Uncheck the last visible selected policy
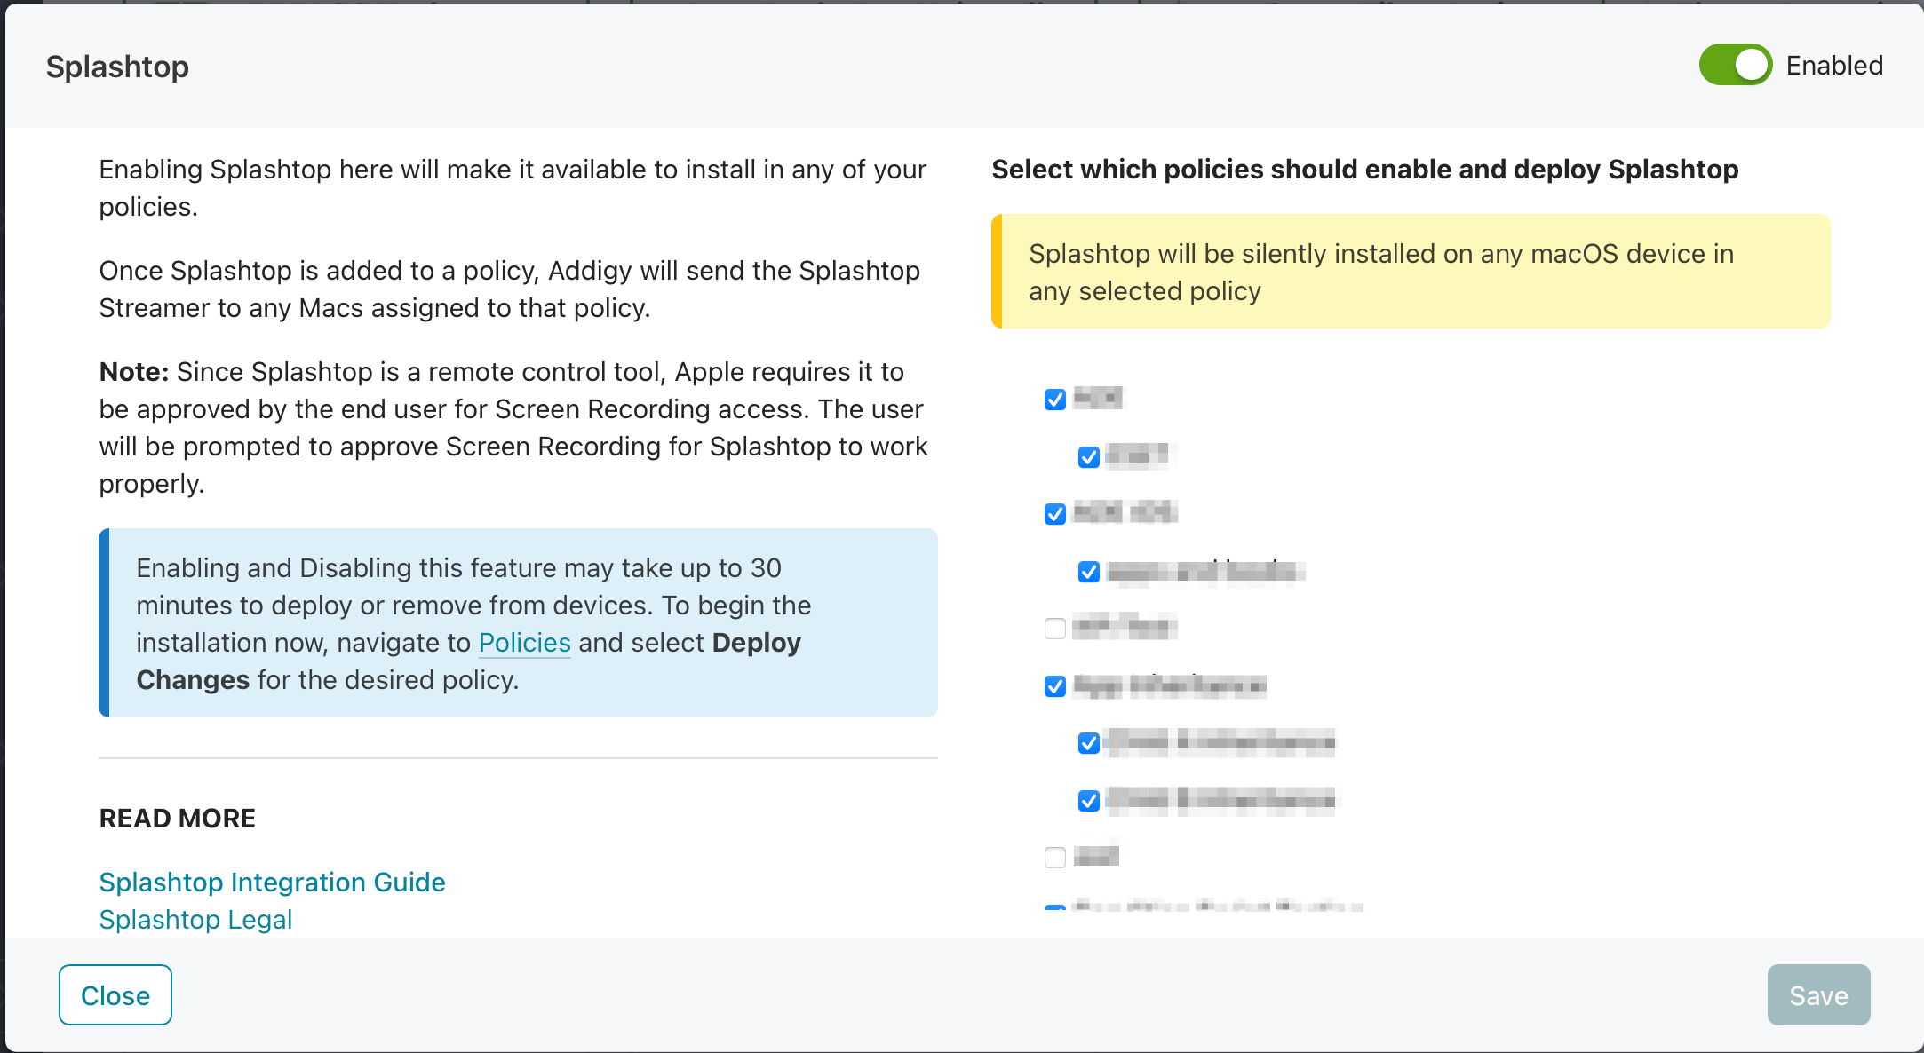This screenshot has height=1053, width=1924. pos(1054,910)
